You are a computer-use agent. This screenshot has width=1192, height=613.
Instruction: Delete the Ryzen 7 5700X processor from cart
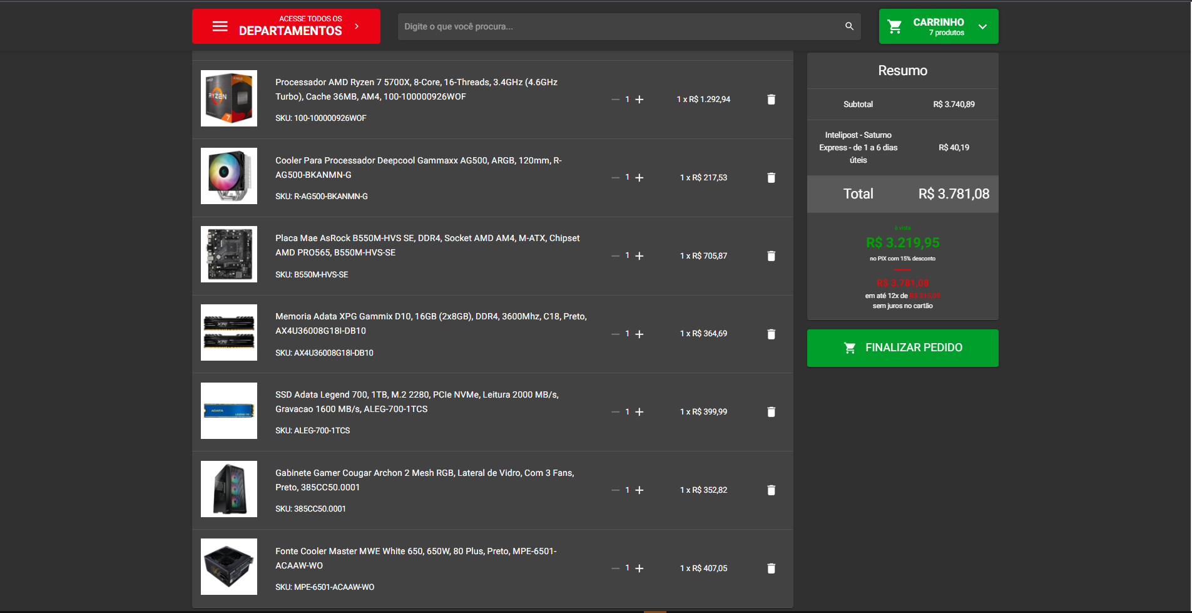coord(771,100)
